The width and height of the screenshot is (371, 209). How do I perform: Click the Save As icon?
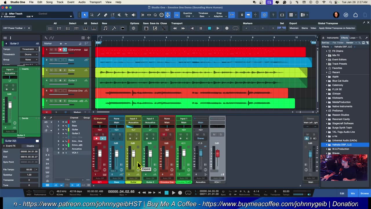pyautogui.click(x=155, y=28)
